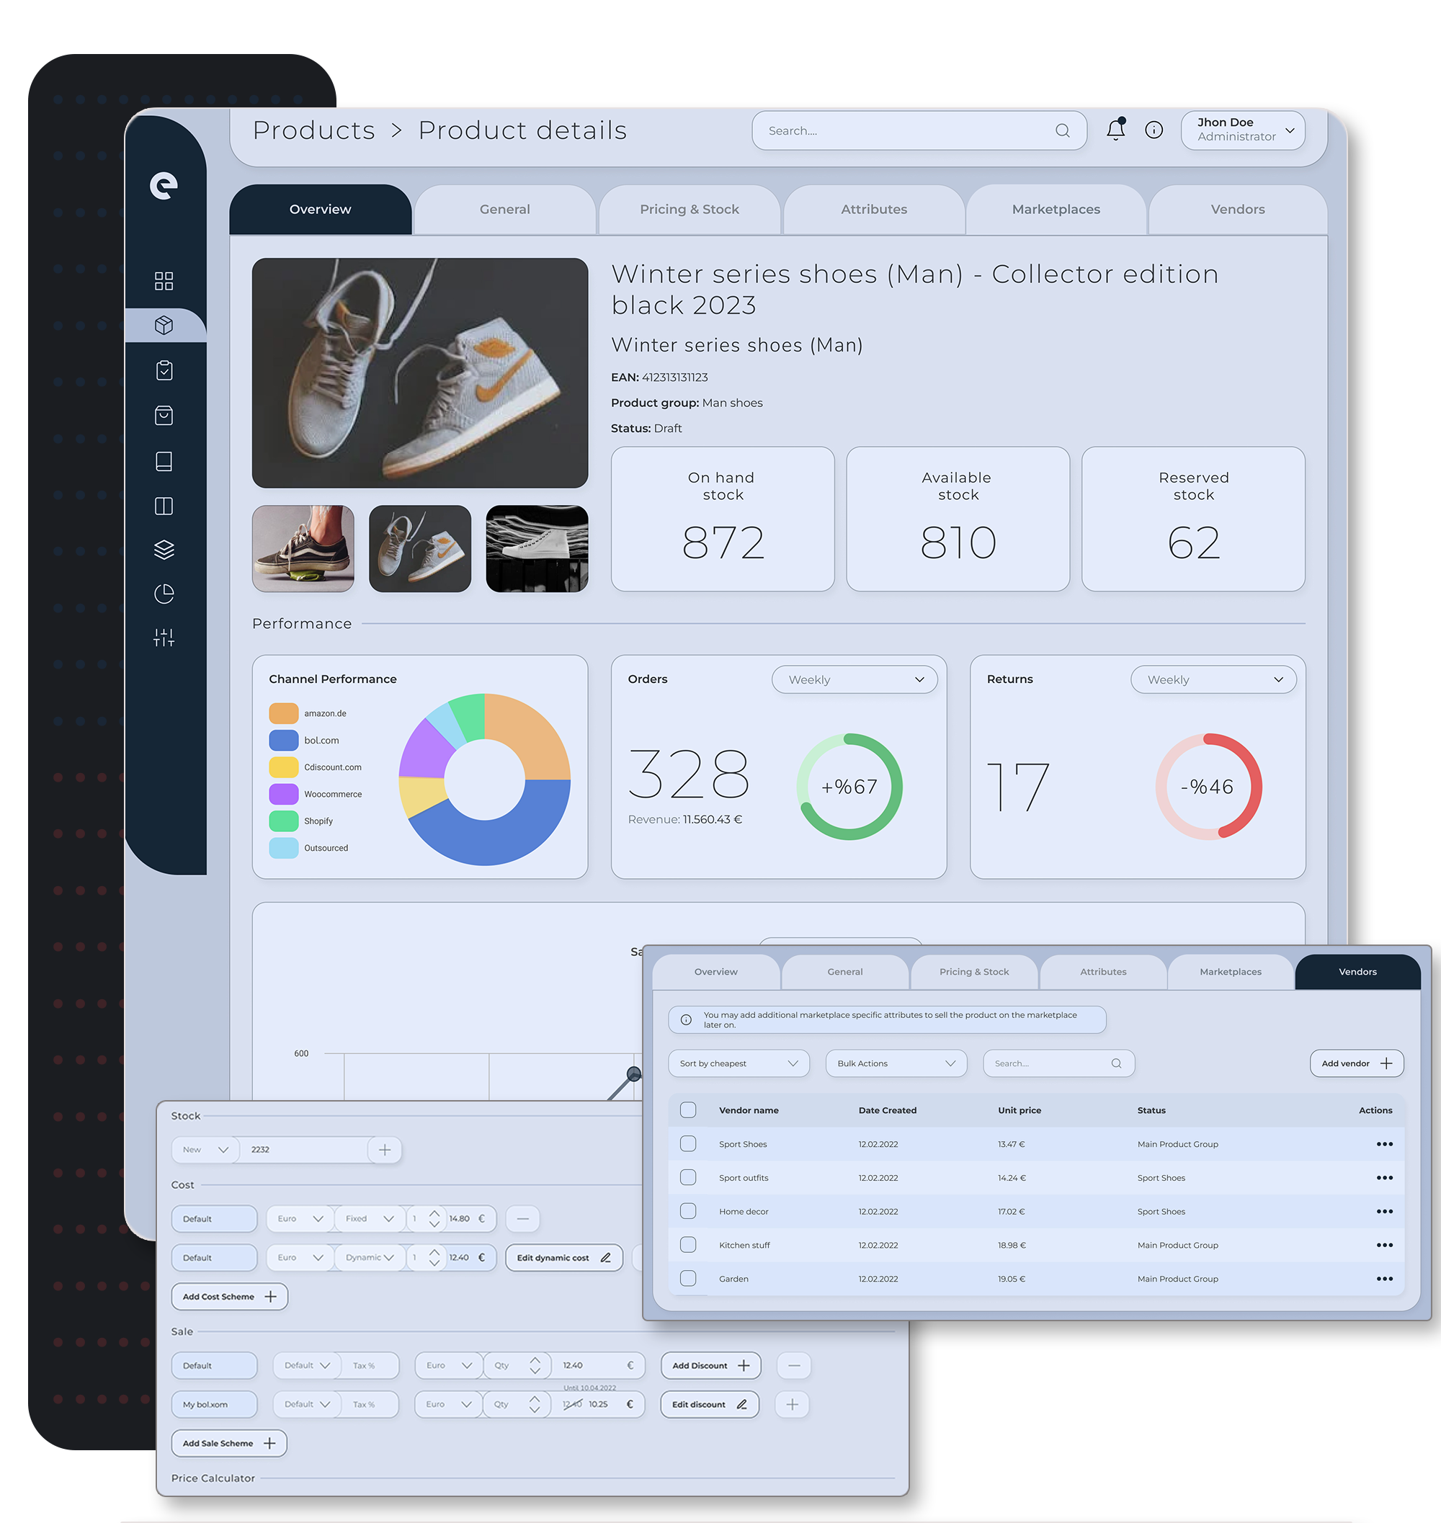Click the bol.com blue legend swatch
The image size is (1441, 1523).
coord(283,741)
